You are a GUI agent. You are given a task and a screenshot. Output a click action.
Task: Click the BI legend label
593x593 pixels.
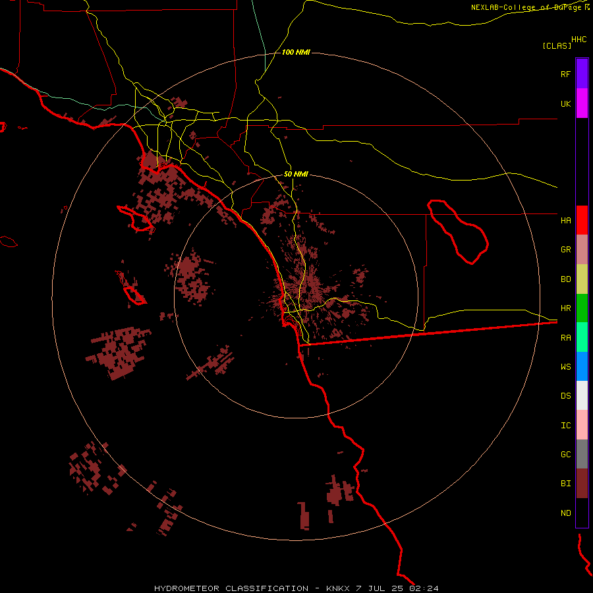[565, 484]
